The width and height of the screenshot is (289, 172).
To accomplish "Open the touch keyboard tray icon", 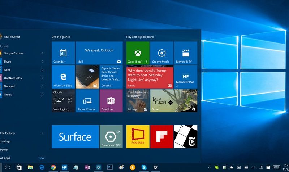I will click(276, 167).
